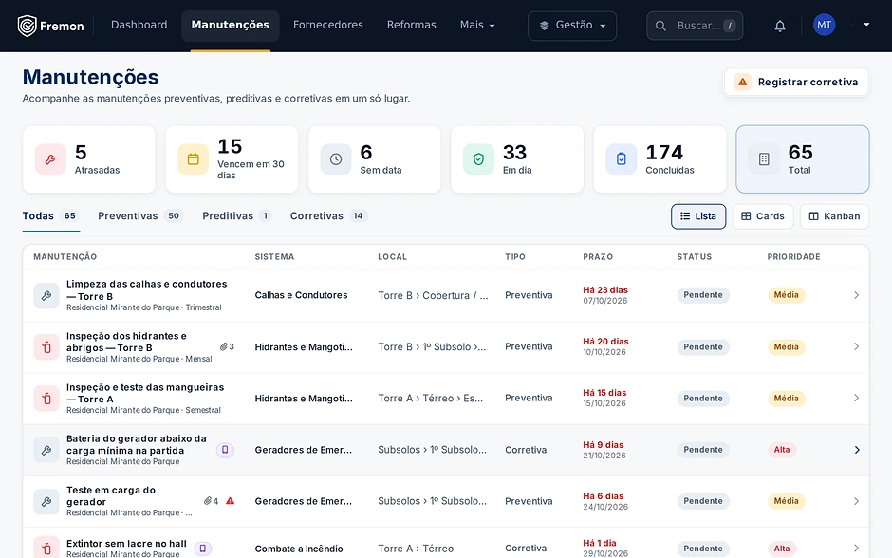Click extinguisher icon of Extintor sem lacre row

[x=46, y=549]
